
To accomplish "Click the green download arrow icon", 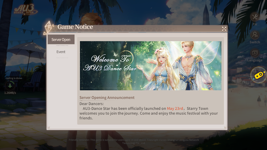I will [10, 85].
